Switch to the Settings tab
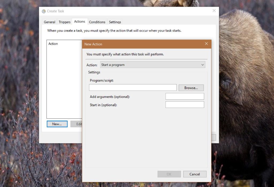The height and width of the screenshot is (187, 274). tap(115, 22)
